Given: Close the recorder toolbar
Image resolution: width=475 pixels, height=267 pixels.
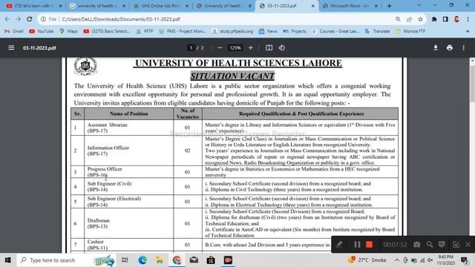Looking at the screenshot, I should click(x=468, y=245).
